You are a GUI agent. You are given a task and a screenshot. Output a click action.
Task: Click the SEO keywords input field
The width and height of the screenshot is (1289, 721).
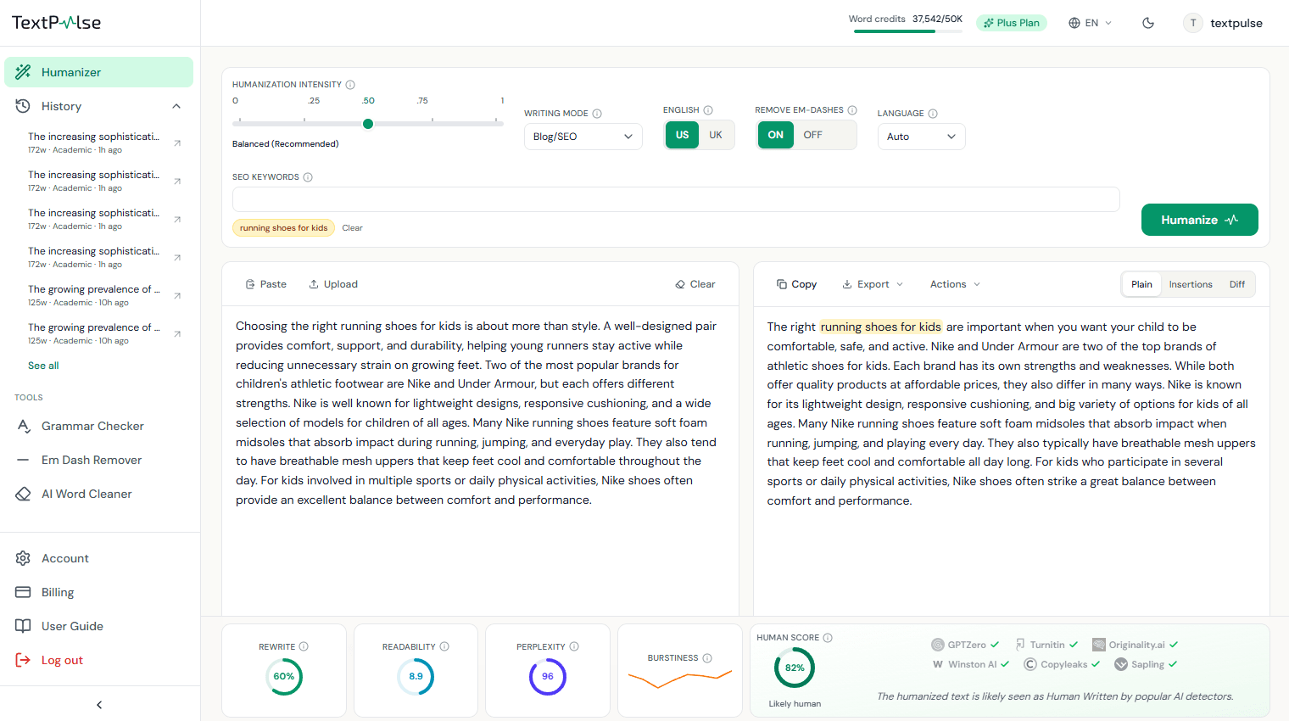coord(676,199)
